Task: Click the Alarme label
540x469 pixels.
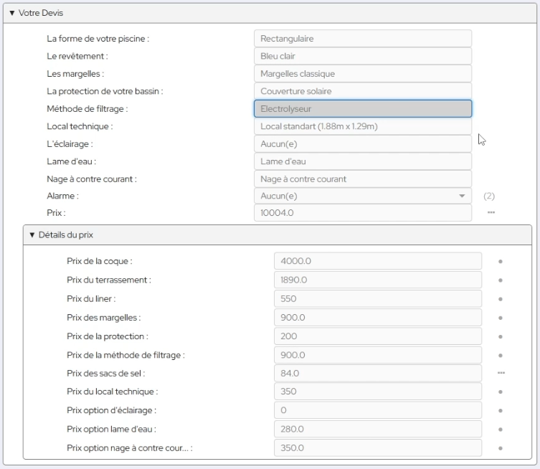Action: 62,196
